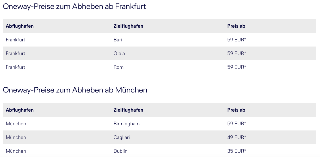Click the 59 EUR price for Olbia
The image size is (320, 157).
click(x=237, y=53)
